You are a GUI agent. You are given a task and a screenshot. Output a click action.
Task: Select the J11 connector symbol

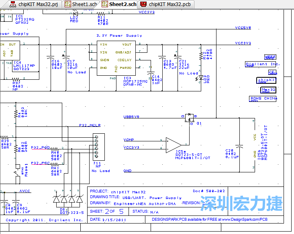(x=98, y=147)
